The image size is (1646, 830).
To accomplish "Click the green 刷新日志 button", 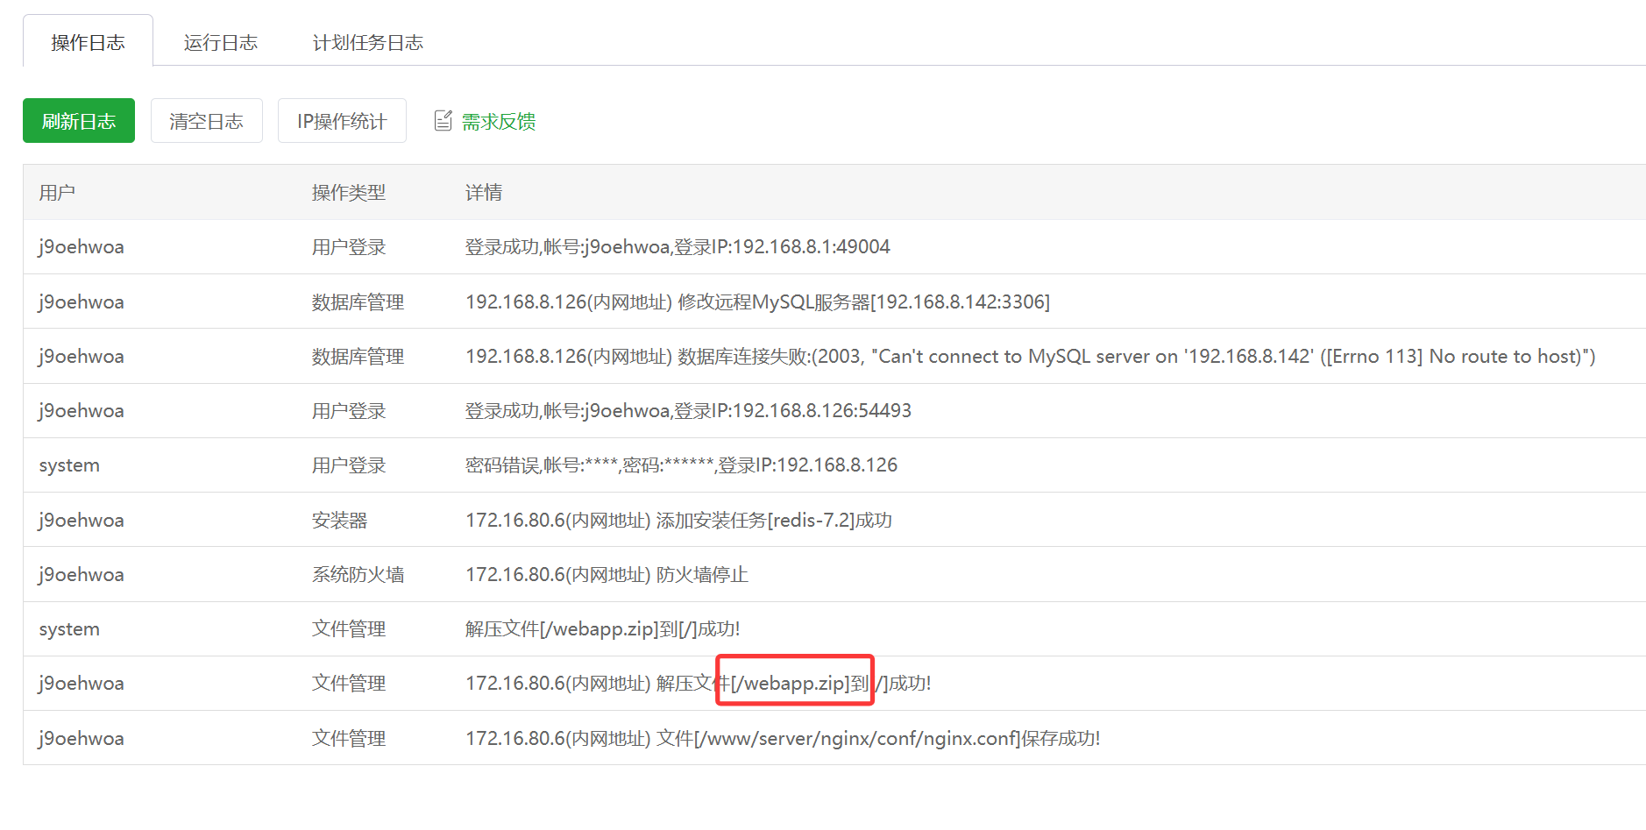I will point(79,121).
